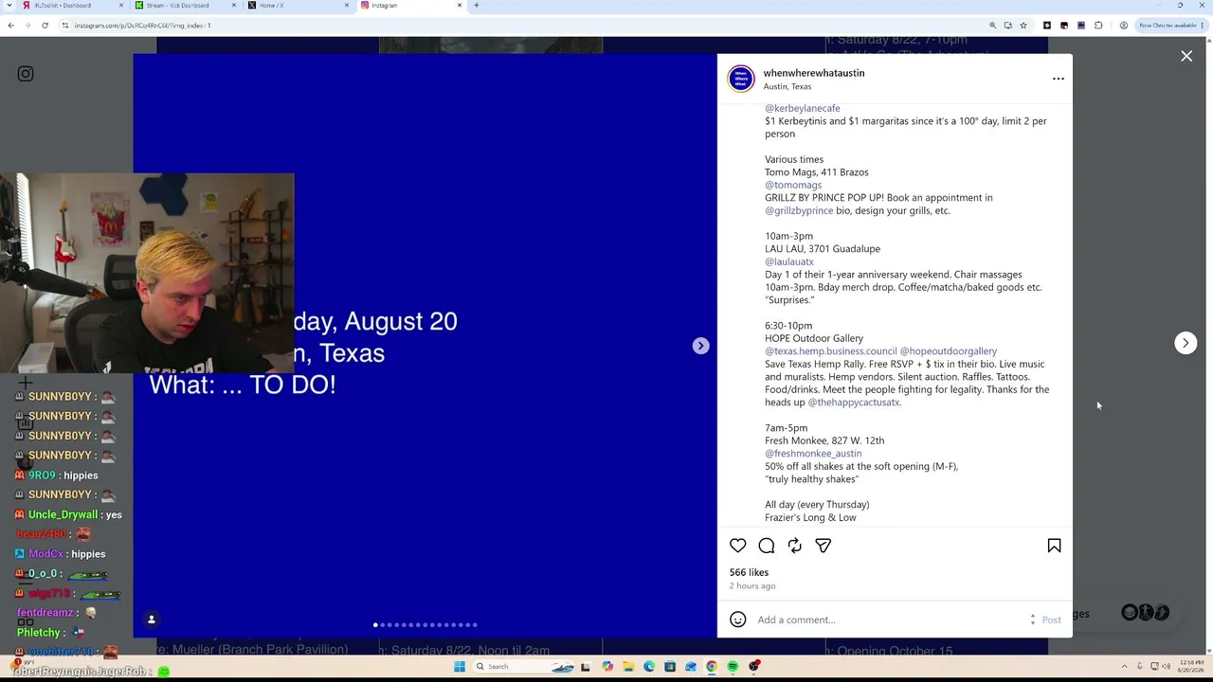Go back in browser history

(x=10, y=26)
